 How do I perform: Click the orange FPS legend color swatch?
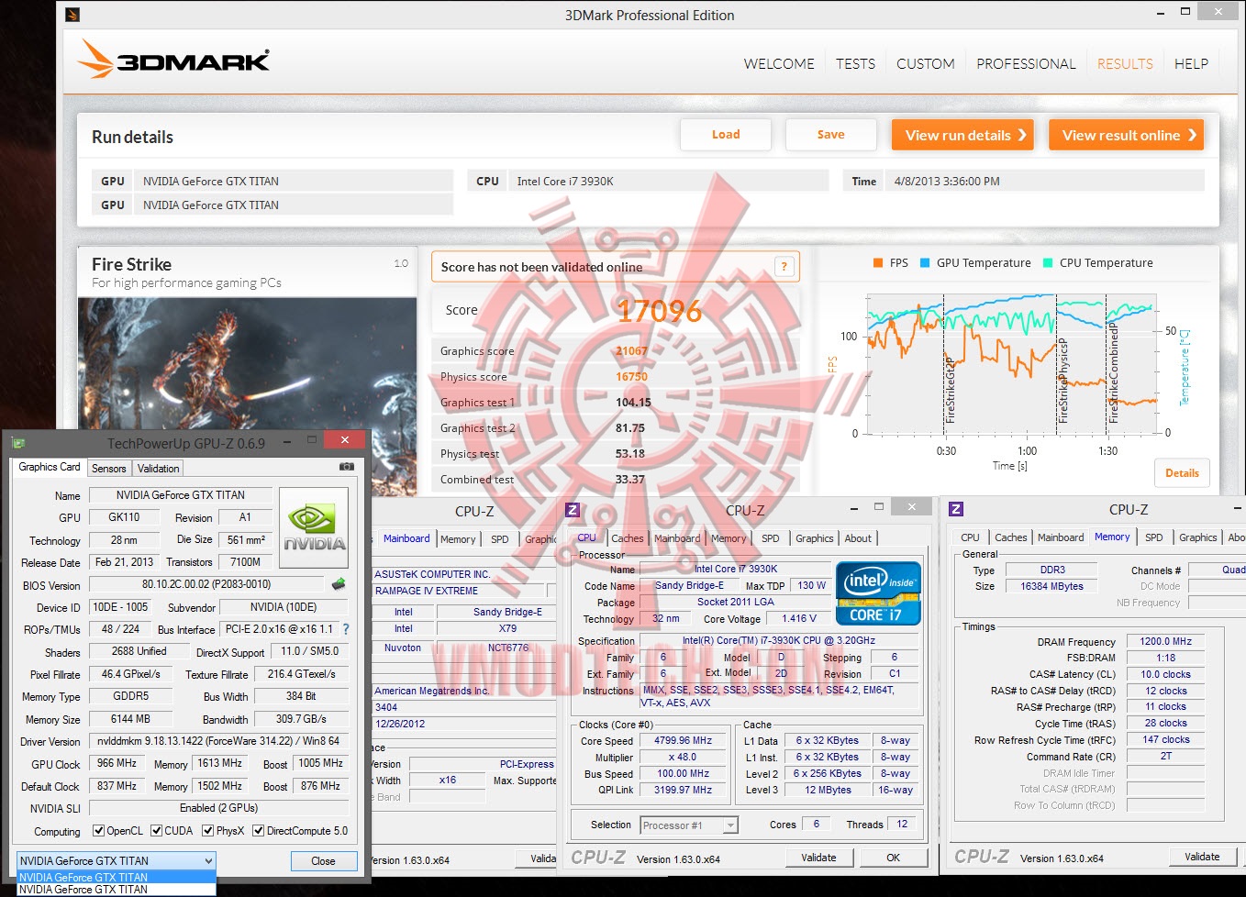pos(878,262)
